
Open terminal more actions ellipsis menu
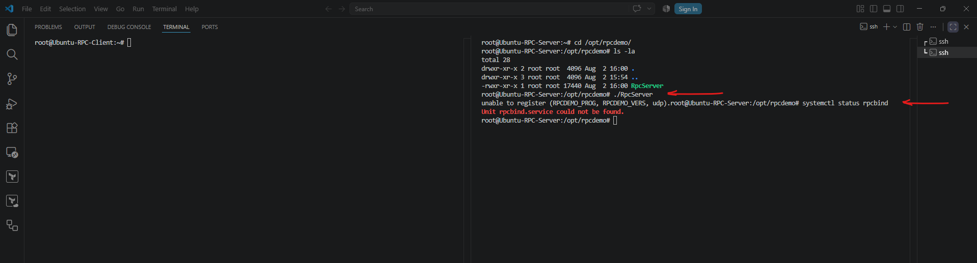[x=933, y=27]
